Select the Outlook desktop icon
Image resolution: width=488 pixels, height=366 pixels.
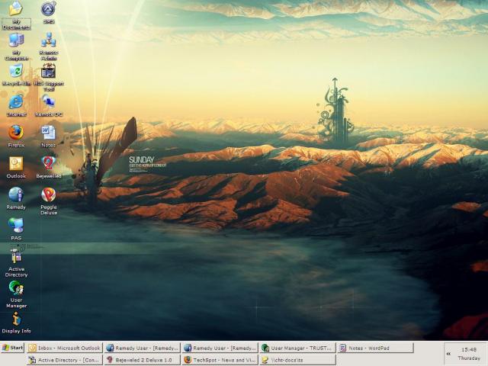[x=16, y=167]
